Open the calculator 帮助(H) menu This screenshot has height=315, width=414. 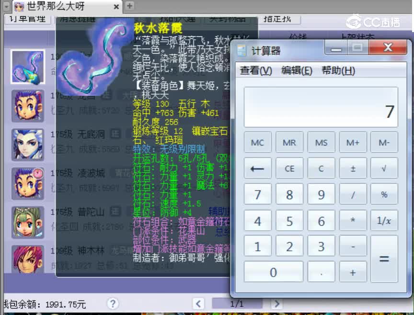tap(338, 70)
